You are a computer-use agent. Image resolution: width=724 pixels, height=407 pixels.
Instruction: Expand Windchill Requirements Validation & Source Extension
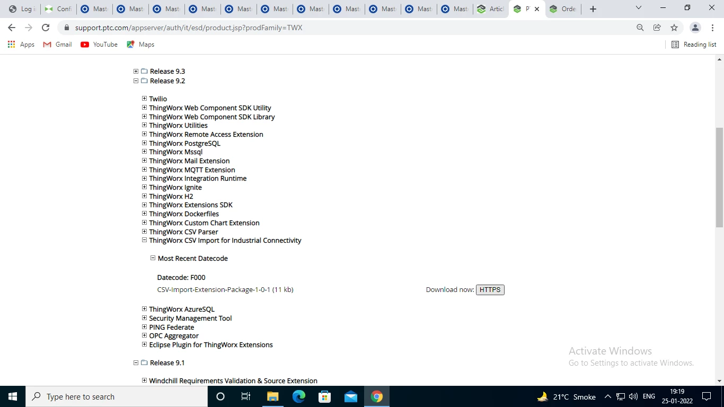(x=144, y=381)
